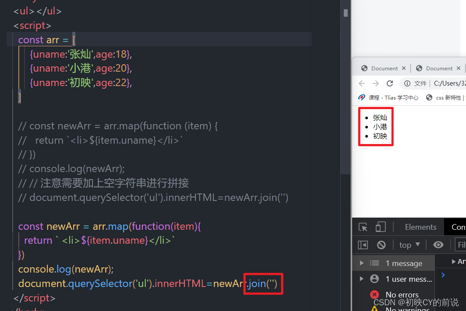Open the top execution context dropdown
This screenshot has width=466, height=311.
409,245
